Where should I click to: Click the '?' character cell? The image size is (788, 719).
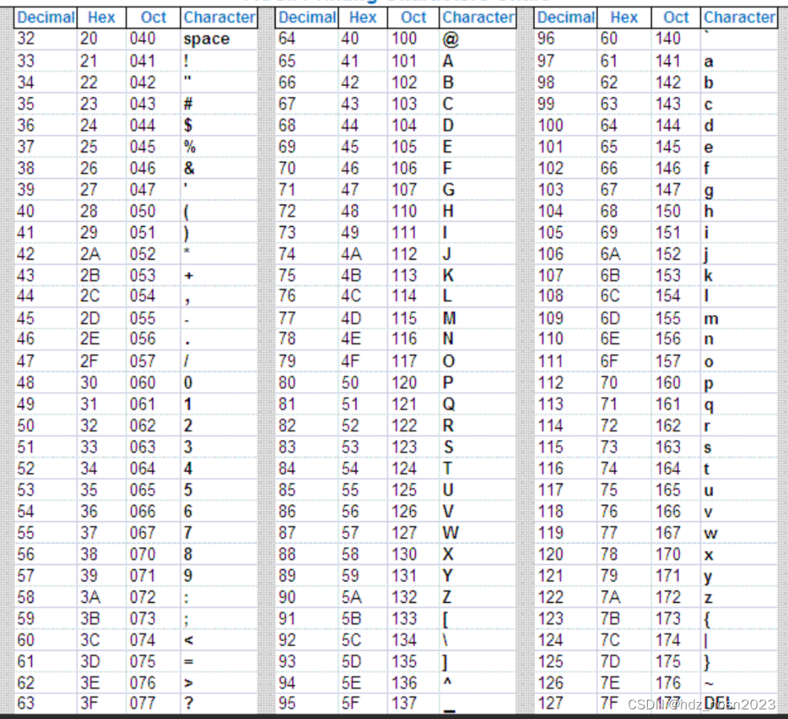(x=219, y=703)
